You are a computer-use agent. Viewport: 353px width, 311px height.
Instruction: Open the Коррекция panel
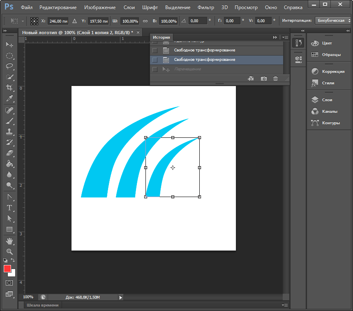(x=333, y=71)
